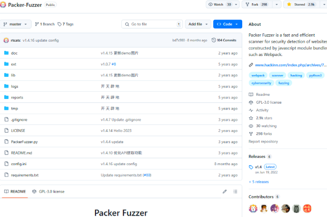The height and width of the screenshot is (217, 327).
Task: Click the PackerFuzzer.py file icon
Action: coord(6,142)
